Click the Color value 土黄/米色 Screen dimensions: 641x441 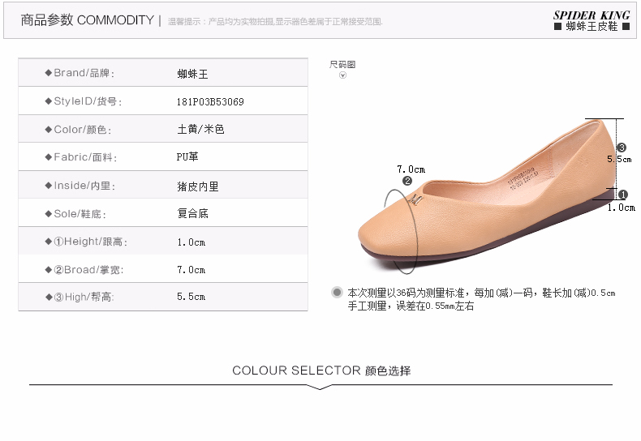tap(200, 129)
